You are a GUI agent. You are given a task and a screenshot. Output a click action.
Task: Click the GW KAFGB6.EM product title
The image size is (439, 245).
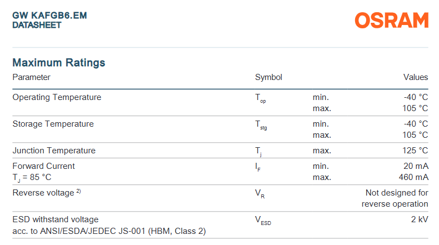pyautogui.click(x=49, y=15)
